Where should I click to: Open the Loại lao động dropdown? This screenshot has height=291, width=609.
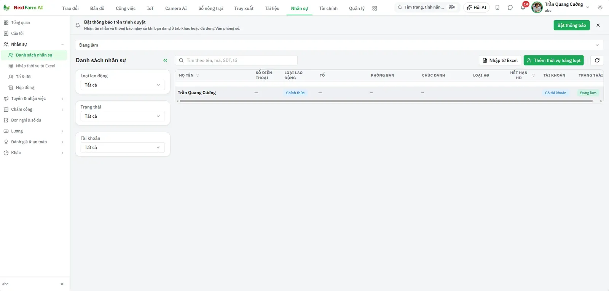click(x=123, y=85)
